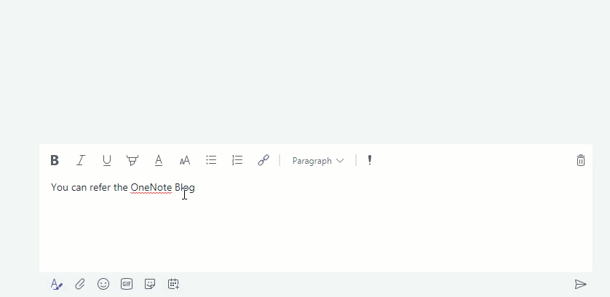Image resolution: width=610 pixels, height=297 pixels.
Task: Mark the message as important
Action: [370, 161]
